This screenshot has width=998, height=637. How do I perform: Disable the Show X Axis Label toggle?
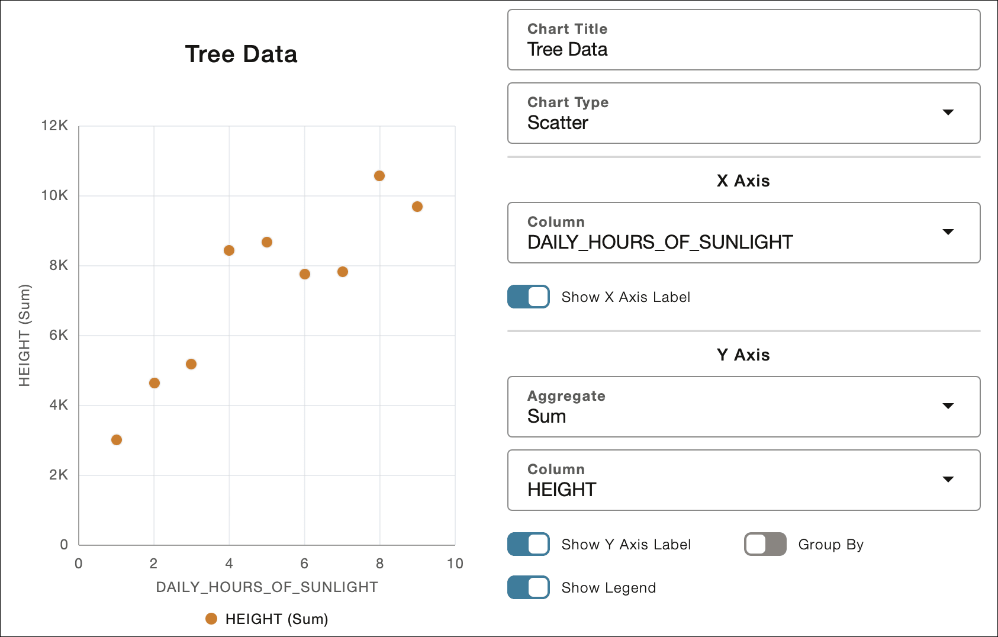(x=527, y=297)
